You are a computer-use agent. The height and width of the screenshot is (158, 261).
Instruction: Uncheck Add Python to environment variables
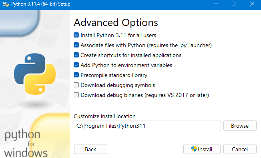point(76,65)
